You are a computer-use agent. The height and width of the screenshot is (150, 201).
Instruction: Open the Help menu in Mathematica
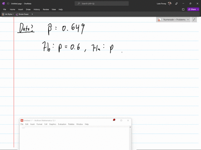[x=87, y=124]
